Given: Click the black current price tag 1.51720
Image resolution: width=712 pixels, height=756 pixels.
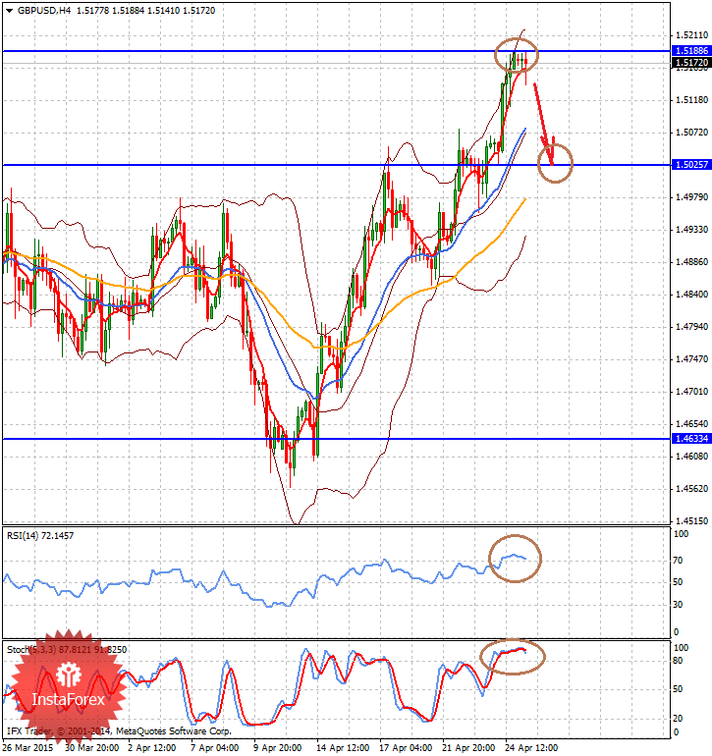Looking at the screenshot, I should (691, 63).
